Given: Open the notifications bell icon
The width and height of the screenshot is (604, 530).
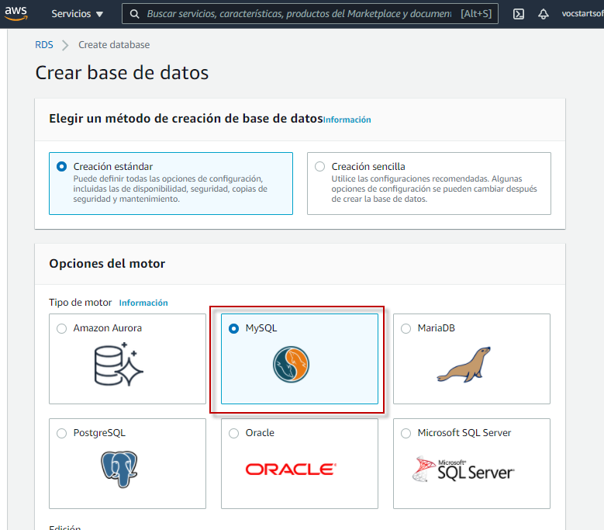Looking at the screenshot, I should click(x=544, y=14).
